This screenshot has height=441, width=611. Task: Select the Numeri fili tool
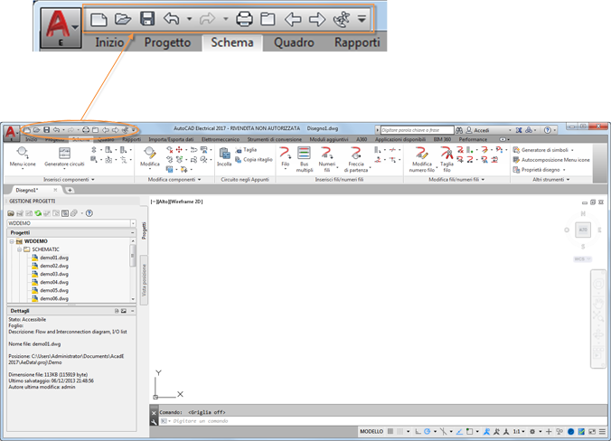click(x=327, y=159)
